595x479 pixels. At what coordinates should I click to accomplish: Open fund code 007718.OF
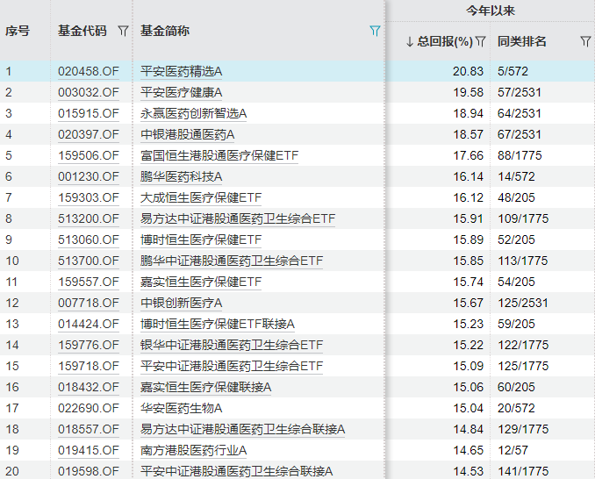(x=89, y=303)
